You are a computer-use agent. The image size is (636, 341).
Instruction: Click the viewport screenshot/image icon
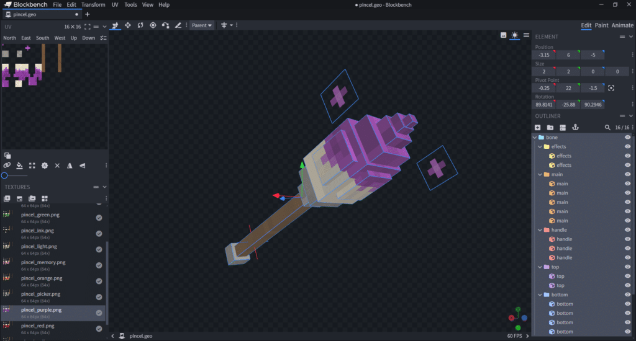point(503,35)
